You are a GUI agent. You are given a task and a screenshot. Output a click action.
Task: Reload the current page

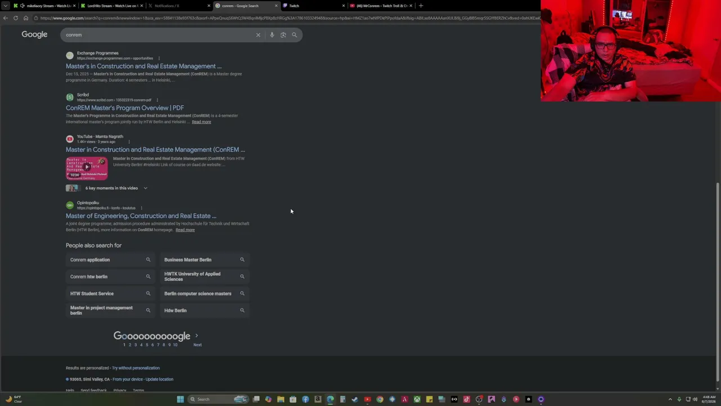[16, 18]
